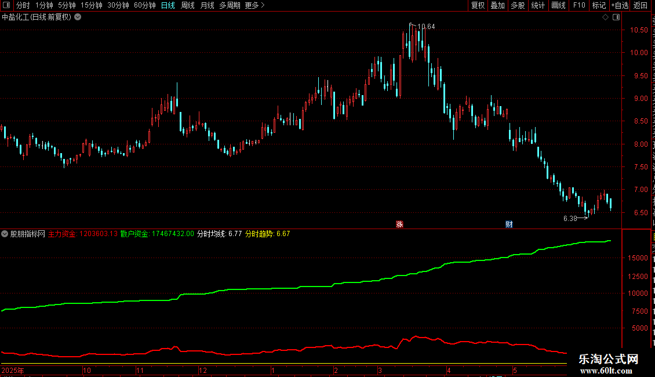Click the 主力资金 indicator value
Viewport: 655px width, 377px height.
[x=83, y=234]
